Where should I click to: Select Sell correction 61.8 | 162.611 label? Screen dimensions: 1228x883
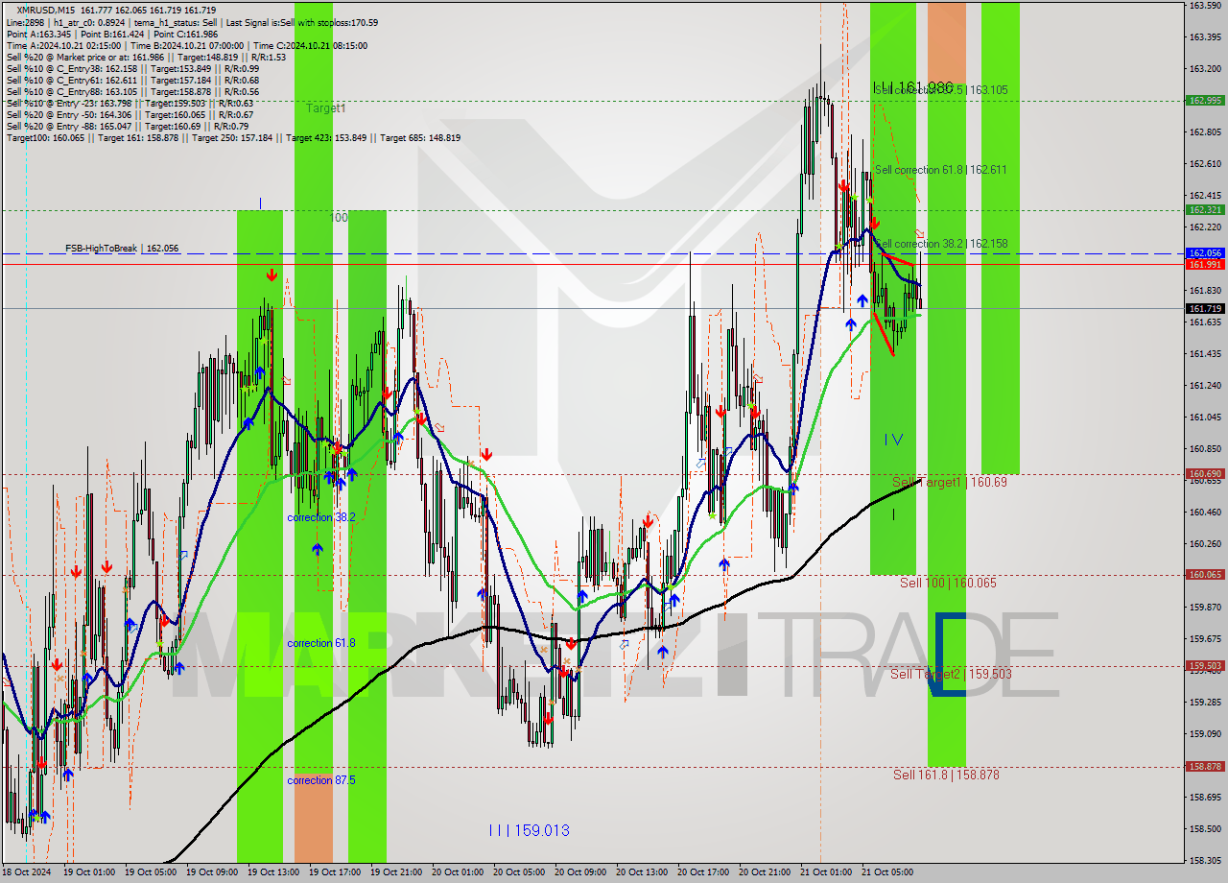click(941, 170)
